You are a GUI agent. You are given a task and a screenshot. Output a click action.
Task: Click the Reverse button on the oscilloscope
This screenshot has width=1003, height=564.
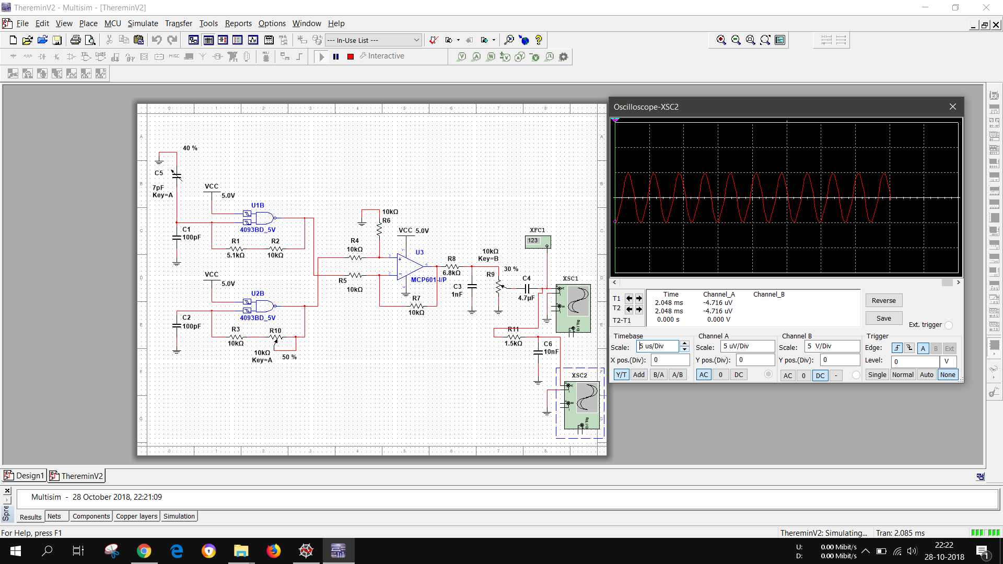[883, 301]
